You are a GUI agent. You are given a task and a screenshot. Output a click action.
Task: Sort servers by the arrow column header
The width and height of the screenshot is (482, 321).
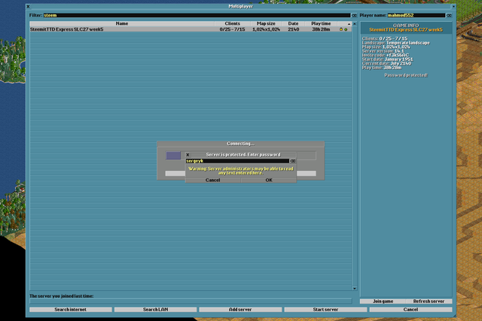click(x=345, y=23)
